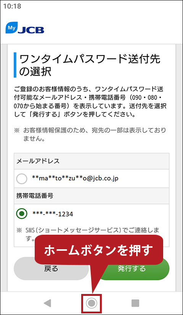The image size is (183, 315).
Task: Click the green 発行する button
Action: [x=132, y=268]
